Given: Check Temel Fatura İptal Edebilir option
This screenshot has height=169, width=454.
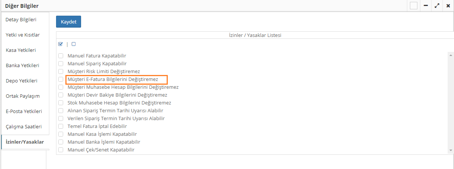Looking at the screenshot, I should pos(61,126).
